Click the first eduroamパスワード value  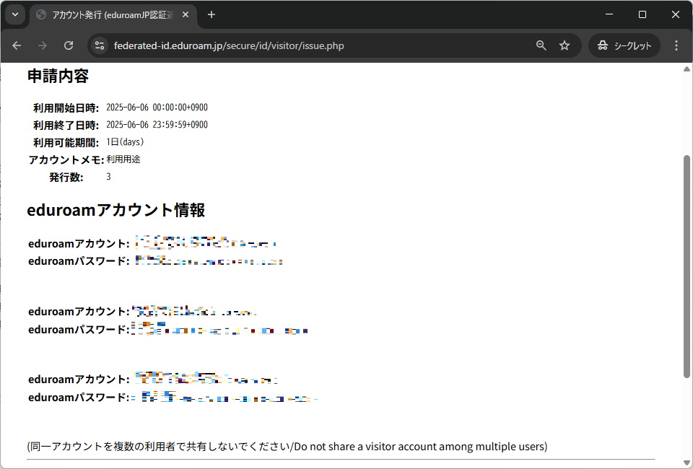[x=209, y=260]
